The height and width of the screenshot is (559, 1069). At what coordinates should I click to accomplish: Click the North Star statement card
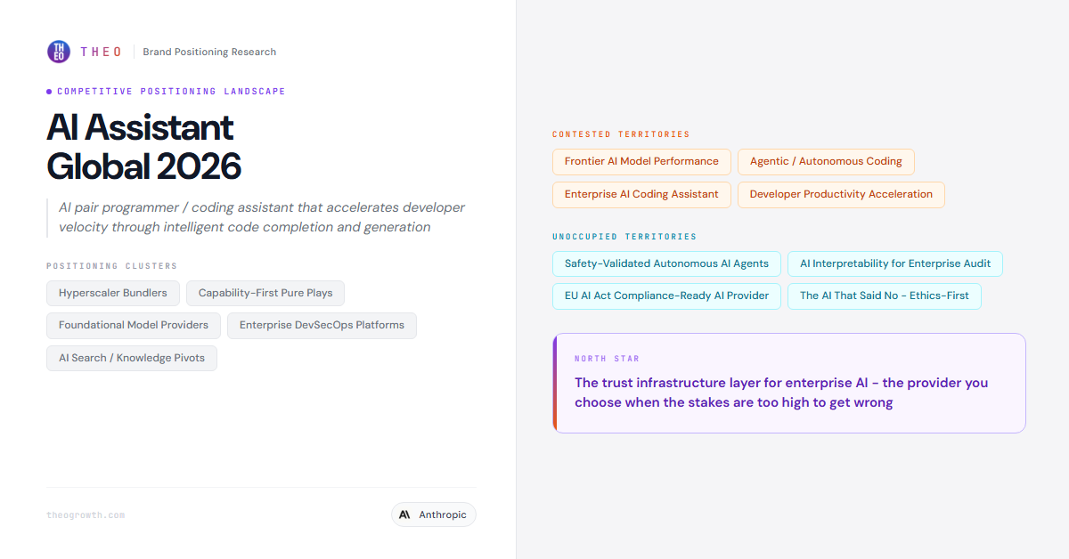[789, 383]
